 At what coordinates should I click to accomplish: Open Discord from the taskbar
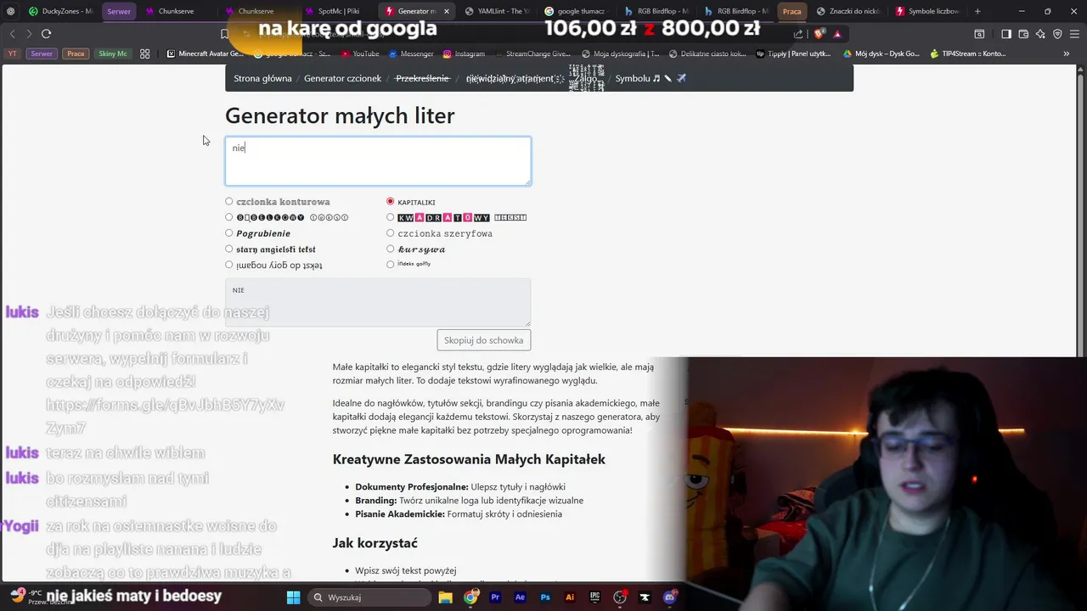tap(671, 597)
